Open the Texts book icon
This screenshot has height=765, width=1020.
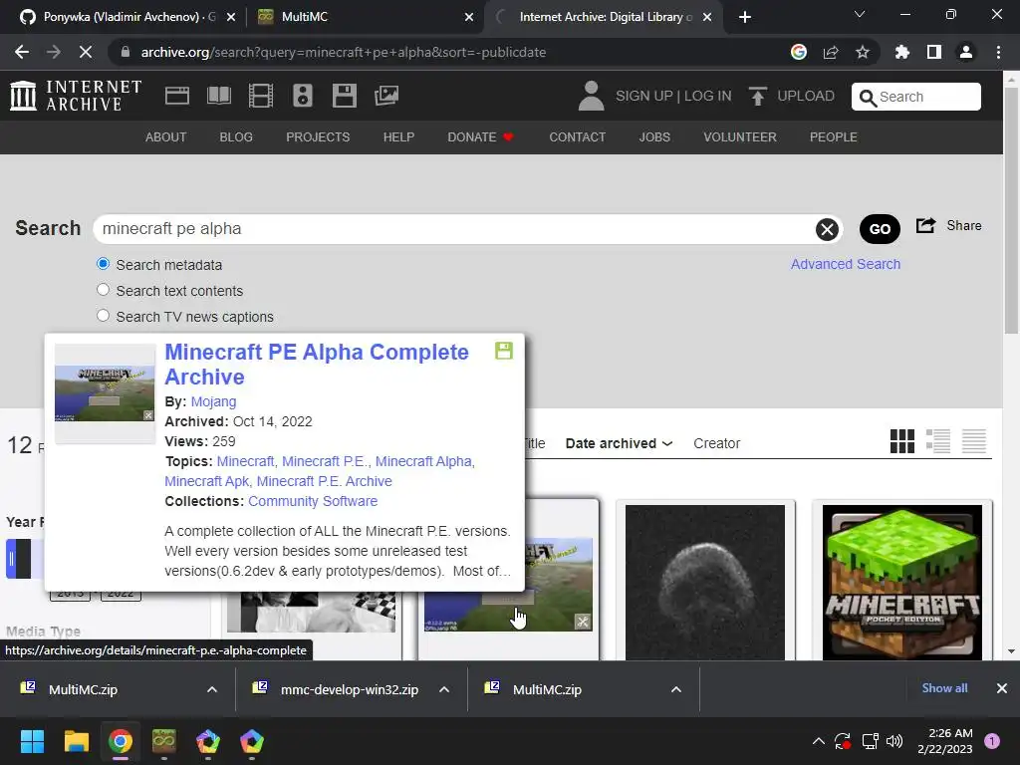coord(218,96)
